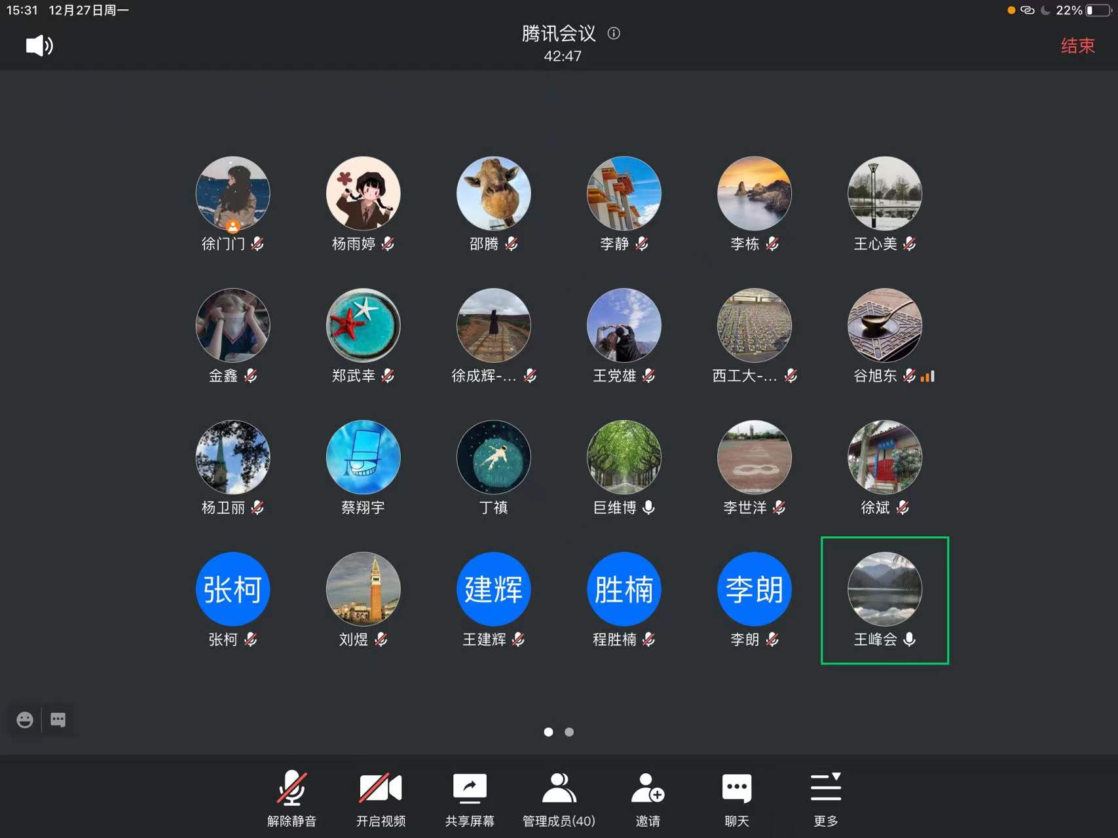Open the 聊天 chat window
Viewport: 1118px width, 838px height.
click(737, 798)
